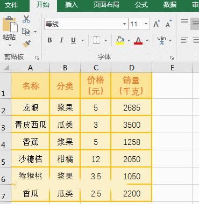Viewport: 199px width, 204px height.
Task: Increase font size with larger A
Action: pyautogui.click(x=157, y=24)
